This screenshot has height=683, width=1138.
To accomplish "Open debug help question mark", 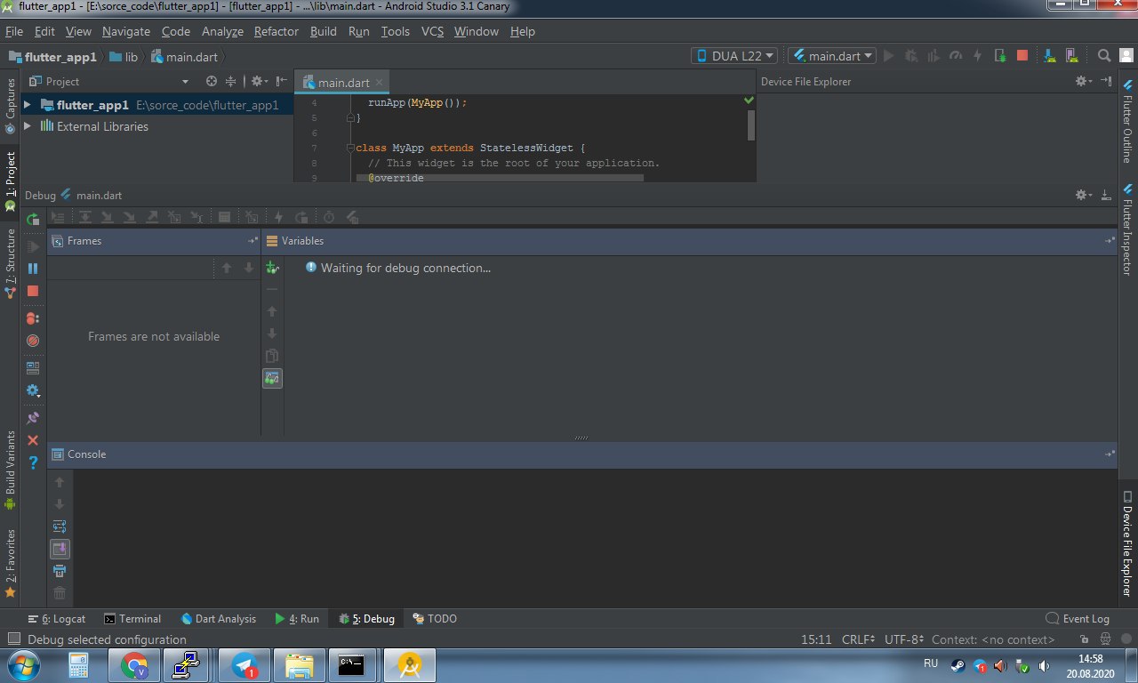I will 33,462.
